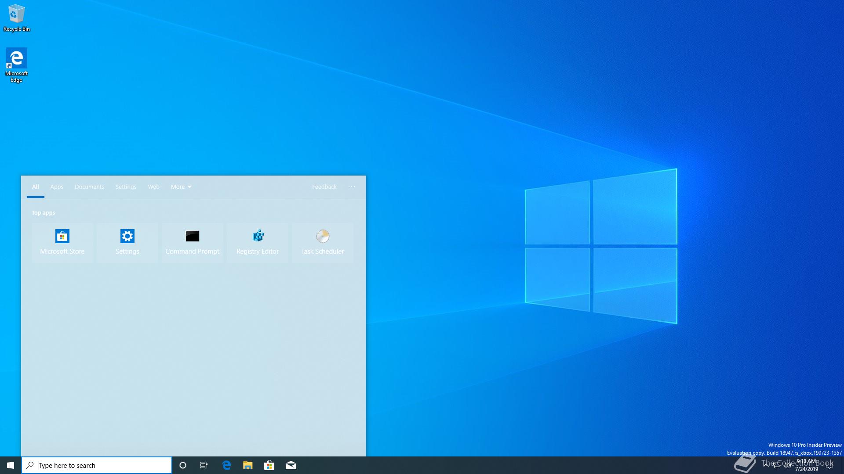The image size is (844, 474).
Task: Show hidden system tray icons
Action: (x=766, y=465)
